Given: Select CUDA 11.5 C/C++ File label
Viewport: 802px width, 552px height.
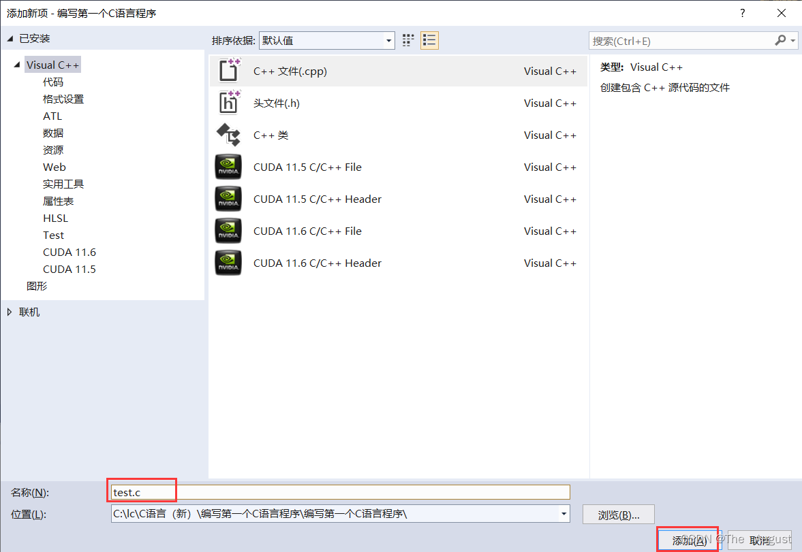Looking at the screenshot, I should (307, 167).
